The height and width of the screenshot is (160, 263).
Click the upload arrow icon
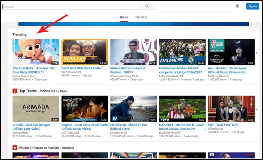(x=237, y=6)
